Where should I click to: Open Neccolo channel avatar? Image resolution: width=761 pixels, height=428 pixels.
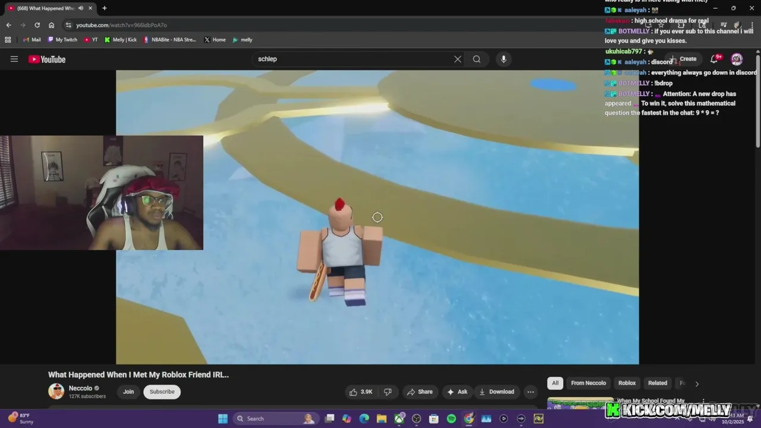pyautogui.click(x=56, y=391)
